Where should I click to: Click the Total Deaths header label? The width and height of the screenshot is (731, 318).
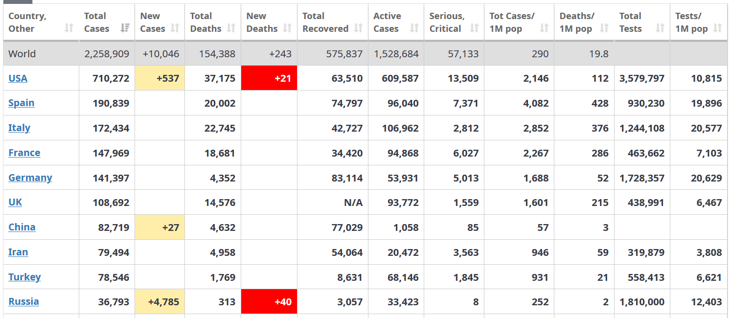206,23
